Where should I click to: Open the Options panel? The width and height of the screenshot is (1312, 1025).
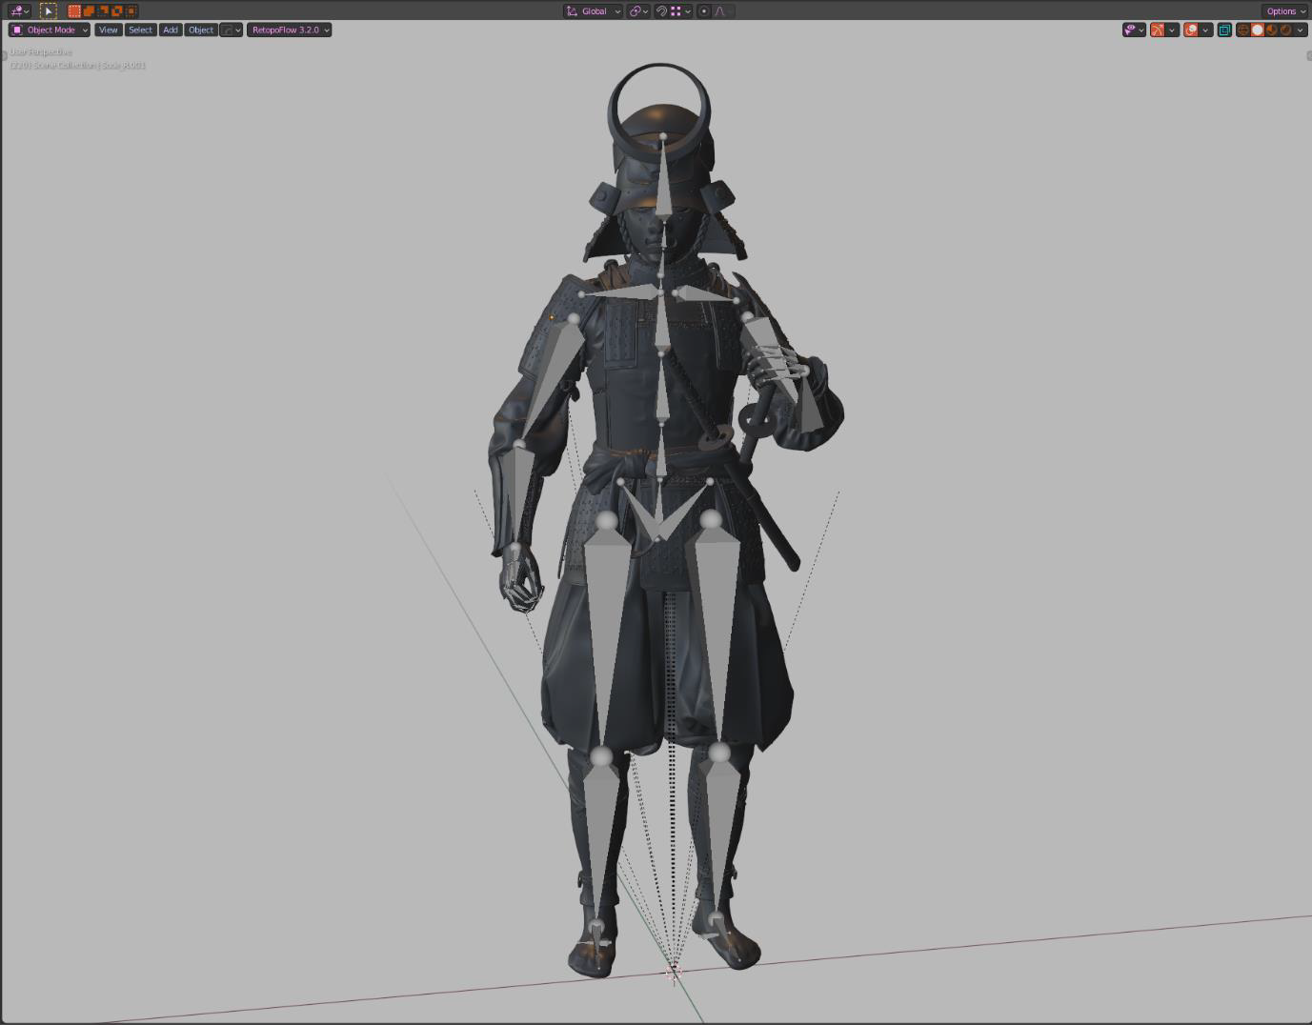1283,10
